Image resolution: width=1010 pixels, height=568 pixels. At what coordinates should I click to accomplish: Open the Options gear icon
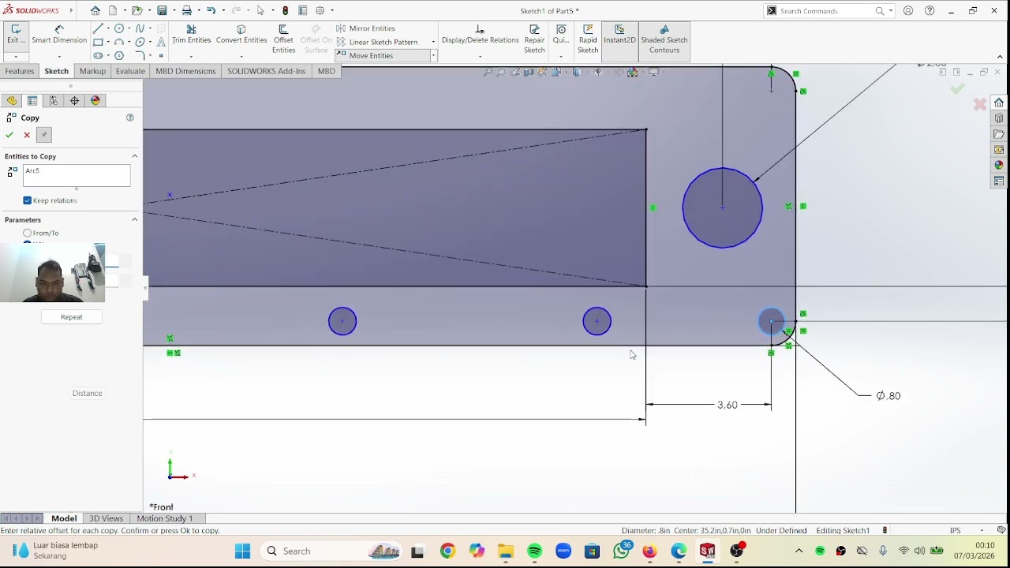[320, 11]
